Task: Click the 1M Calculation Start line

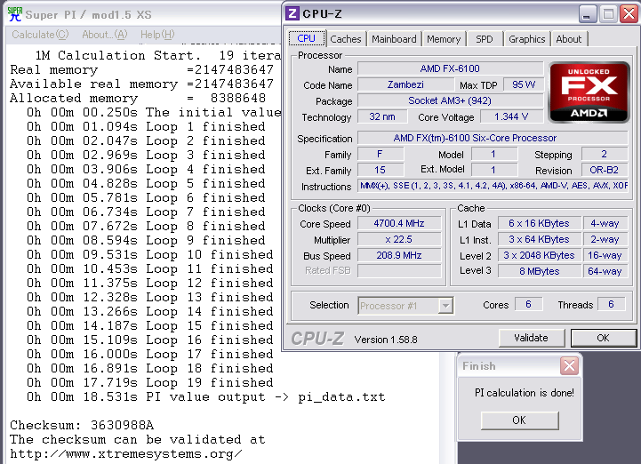Action: click(x=157, y=56)
